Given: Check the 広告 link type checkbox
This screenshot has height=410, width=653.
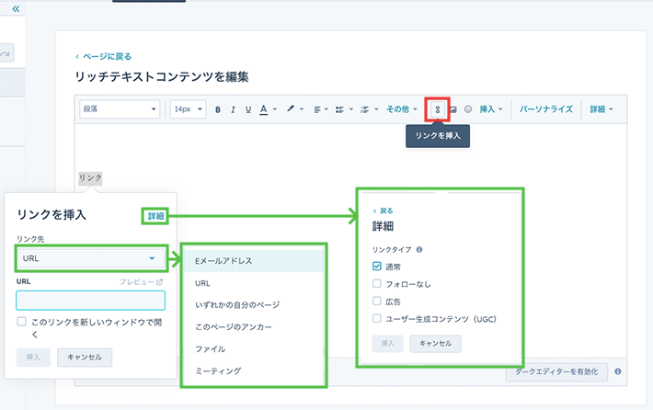Looking at the screenshot, I should tap(377, 301).
